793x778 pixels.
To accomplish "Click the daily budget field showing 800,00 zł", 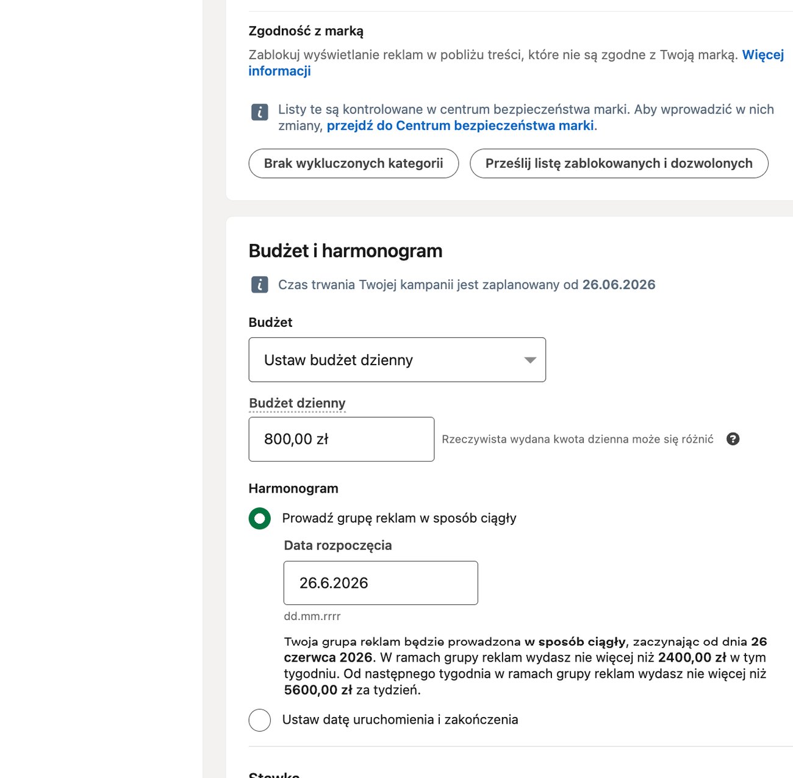I will pos(342,439).
